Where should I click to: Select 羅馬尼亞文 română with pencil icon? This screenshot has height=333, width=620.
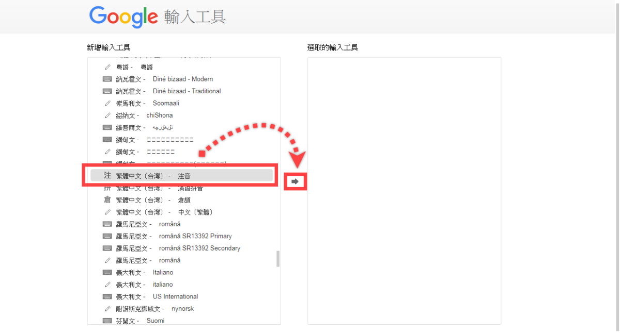(x=182, y=260)
